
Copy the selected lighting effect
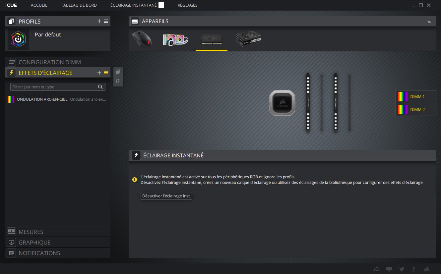pos(118,72)
